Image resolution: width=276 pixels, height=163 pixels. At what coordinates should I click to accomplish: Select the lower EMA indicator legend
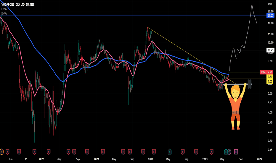click(x=4, y=13)
